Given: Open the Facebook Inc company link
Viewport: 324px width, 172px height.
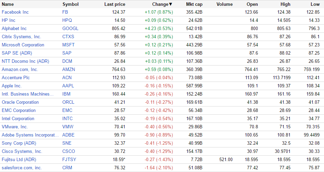Looking at the screenshot, I should click(x=15, y=12).
